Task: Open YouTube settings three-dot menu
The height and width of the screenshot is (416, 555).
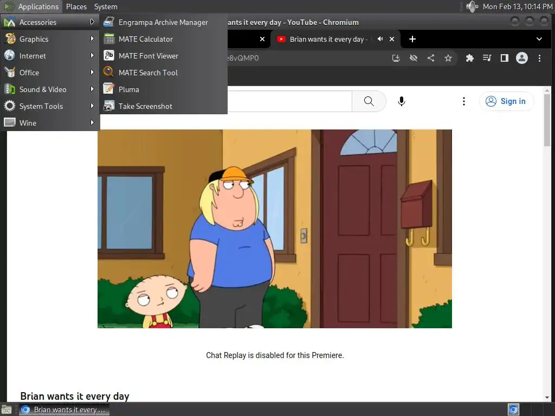Action: click(464, 101)
